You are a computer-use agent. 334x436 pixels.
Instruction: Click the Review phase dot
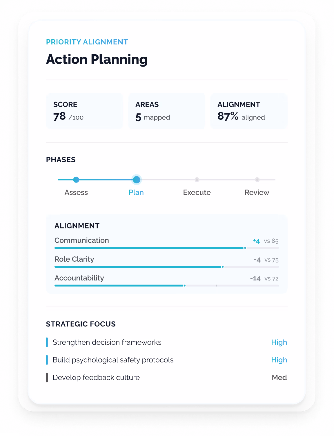(x=257, y=180)
